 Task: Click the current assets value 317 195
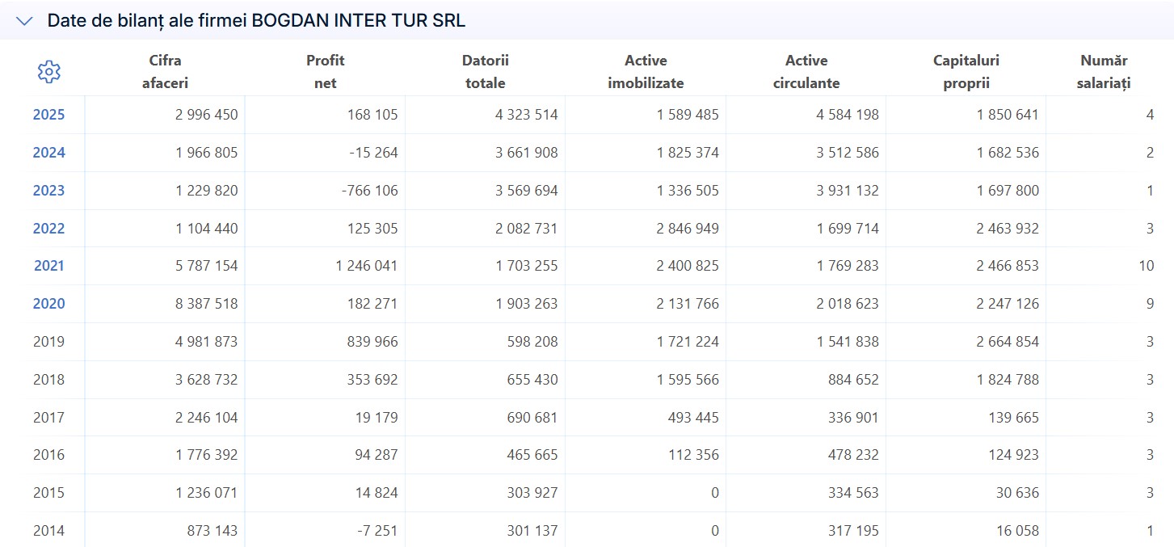(x=853, y=531)
